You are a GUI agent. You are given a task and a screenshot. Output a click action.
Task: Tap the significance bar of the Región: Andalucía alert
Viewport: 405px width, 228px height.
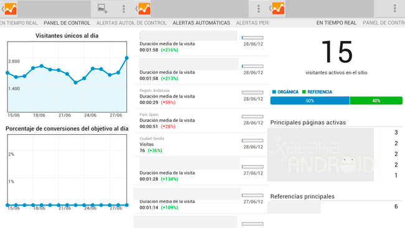point(252,93)
